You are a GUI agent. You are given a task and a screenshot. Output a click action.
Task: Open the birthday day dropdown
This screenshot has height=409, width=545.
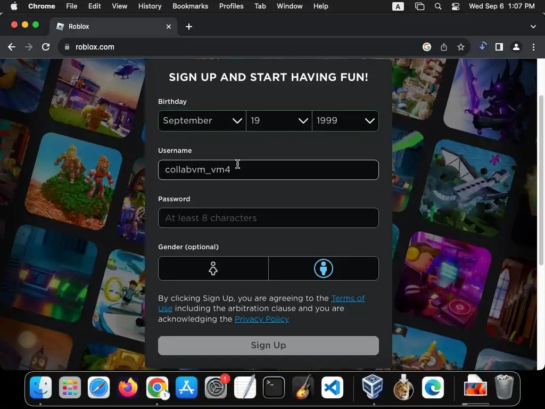279,121
